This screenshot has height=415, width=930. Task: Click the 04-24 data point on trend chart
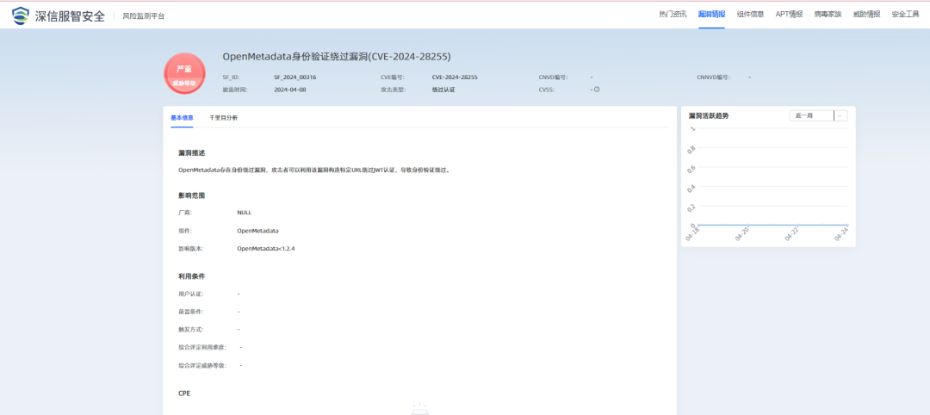point(847,225)
